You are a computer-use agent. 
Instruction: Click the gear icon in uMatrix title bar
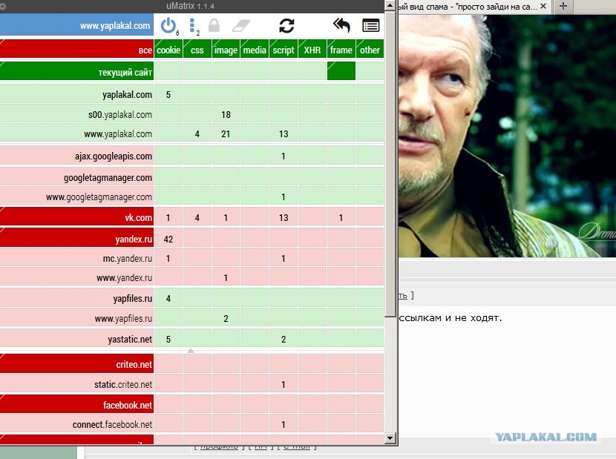tap(3, 6)
